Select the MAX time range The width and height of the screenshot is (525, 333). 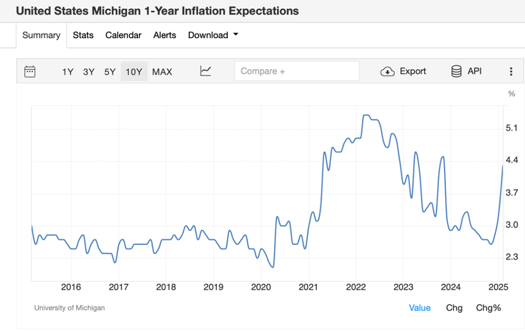[x=162, y=72]
